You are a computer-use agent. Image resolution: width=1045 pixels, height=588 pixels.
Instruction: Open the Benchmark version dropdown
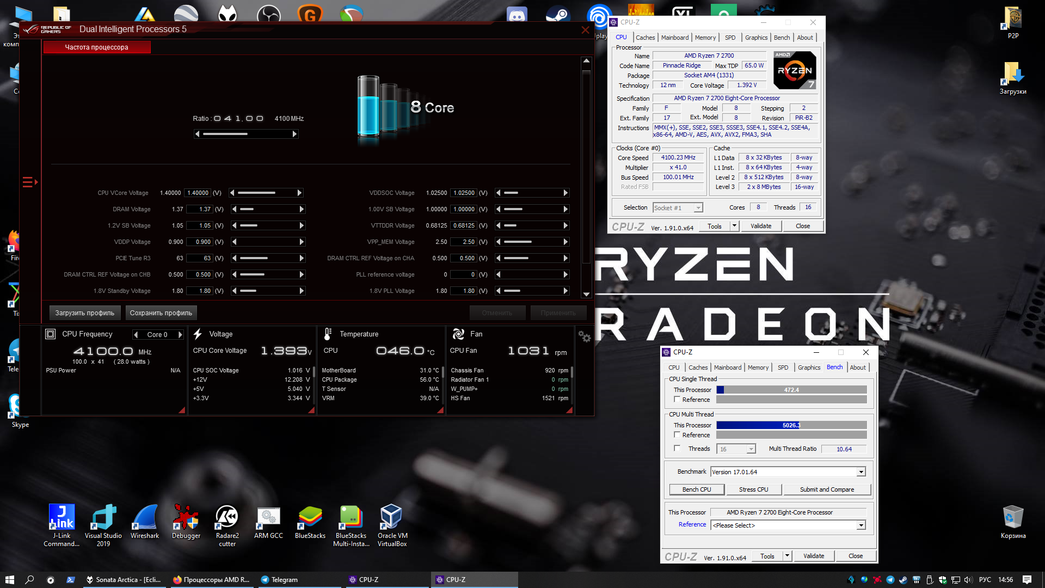coord(861,472)
